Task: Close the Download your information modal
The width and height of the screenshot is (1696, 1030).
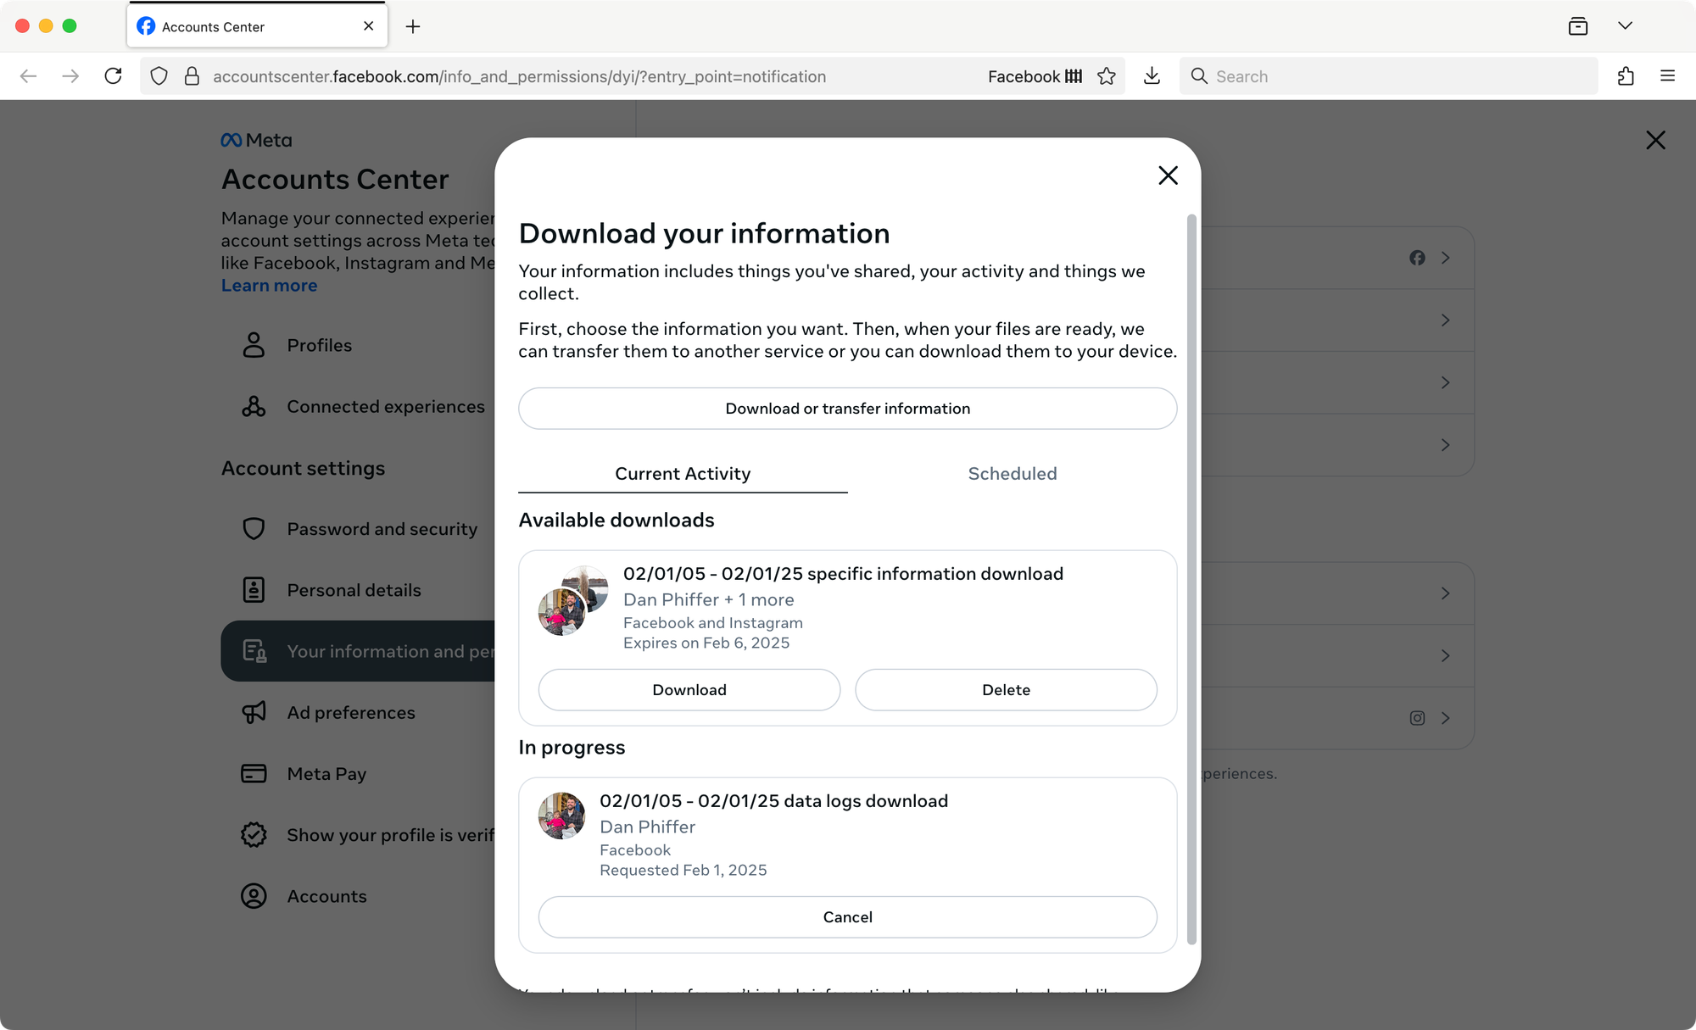Action: [x=1167, y=175]
